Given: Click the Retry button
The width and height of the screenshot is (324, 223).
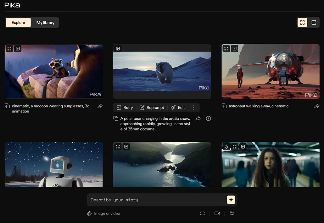Looking at the screenshot, I should pyautogui.click(x=125, y=108).
